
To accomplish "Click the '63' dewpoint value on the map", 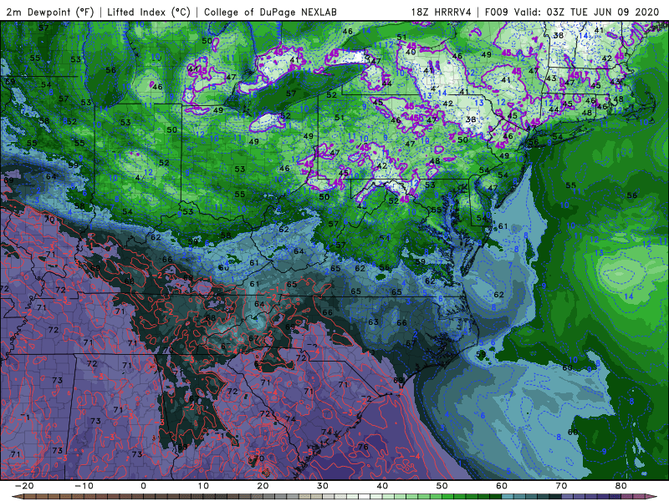I will [x=373, y=321].
